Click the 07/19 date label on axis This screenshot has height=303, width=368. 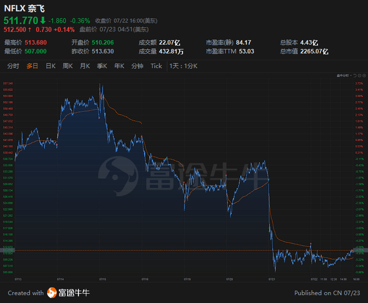187,279
